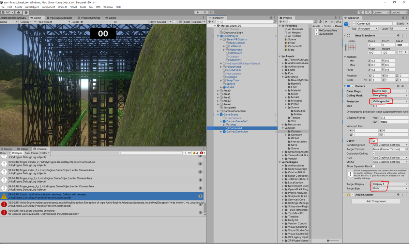Image resolution: width=409 pixels, height=244 pixels.
Task: Toggle Occlusion Culling checkbox
Action: pos(374,153)
